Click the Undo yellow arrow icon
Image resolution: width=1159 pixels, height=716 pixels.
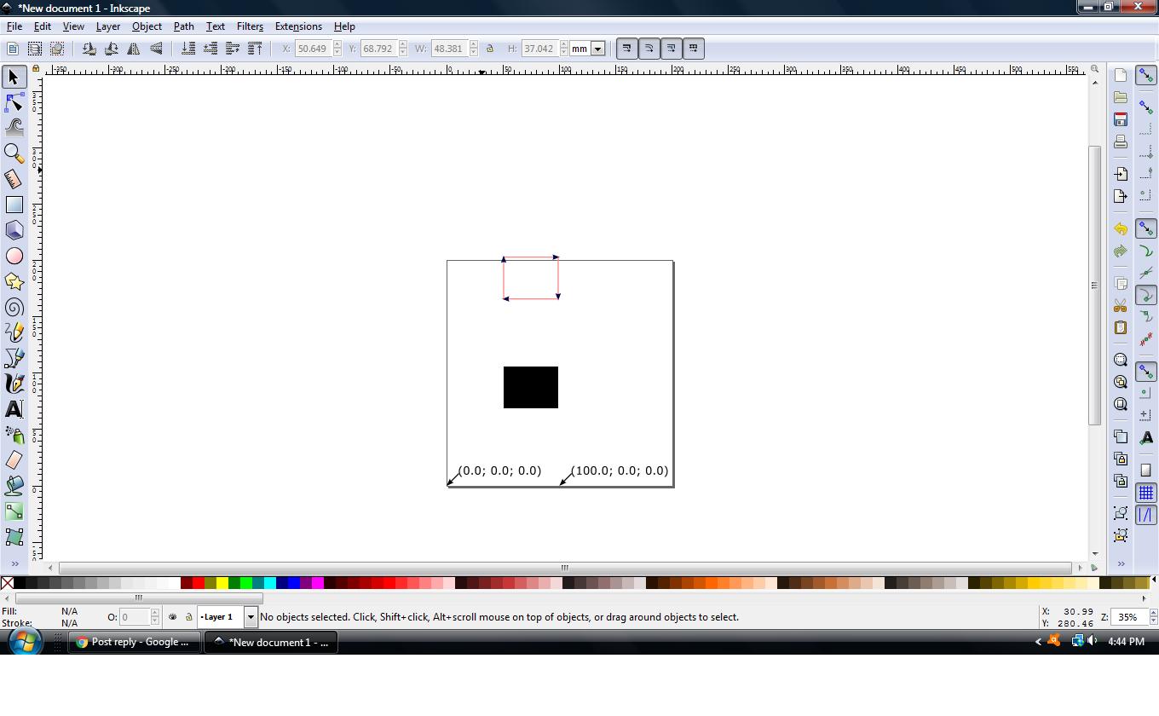tap(1121, 228)
